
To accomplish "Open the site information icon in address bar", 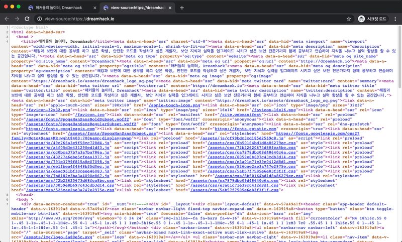I will tap(40, 19).
